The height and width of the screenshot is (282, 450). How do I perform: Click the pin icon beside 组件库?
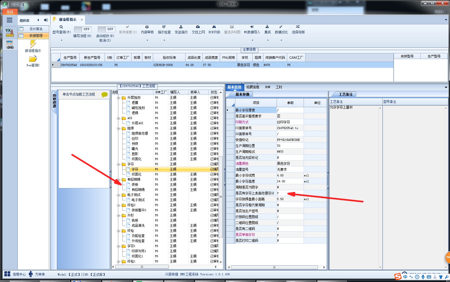[46, 20]
